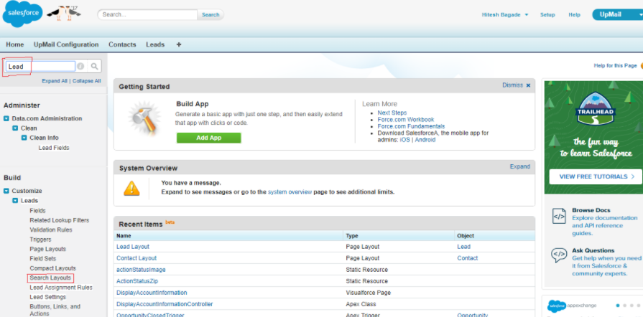643x317 pixels.
Task: Click the sidebar quick find magnifier icon
Action: point(94,66)
